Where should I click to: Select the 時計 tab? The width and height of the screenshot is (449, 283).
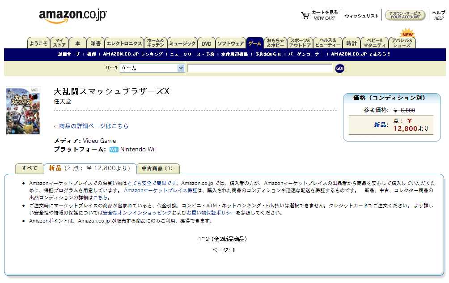pyautogui.click(x=352, y=43)
